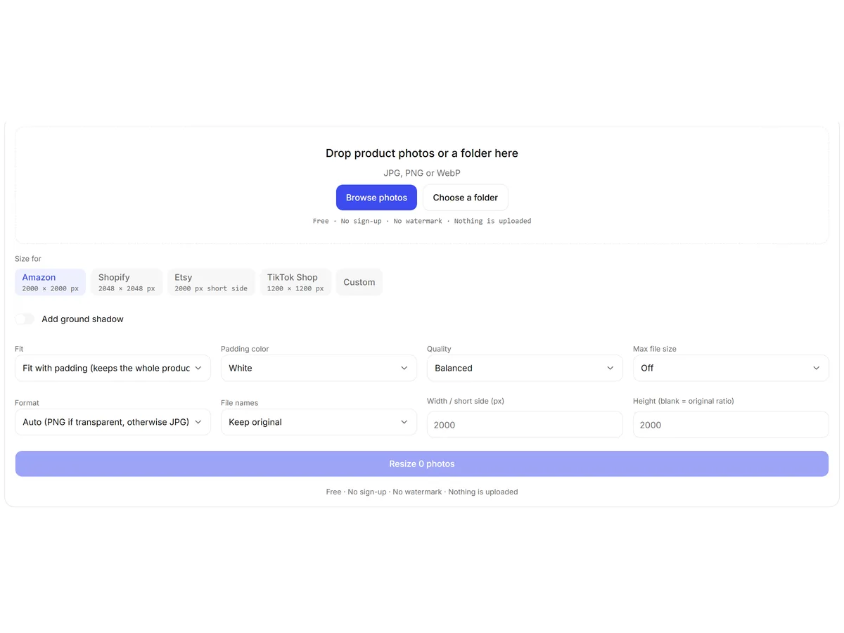Click the 'Format' field label
844x633 pixels.
point(27,403)
